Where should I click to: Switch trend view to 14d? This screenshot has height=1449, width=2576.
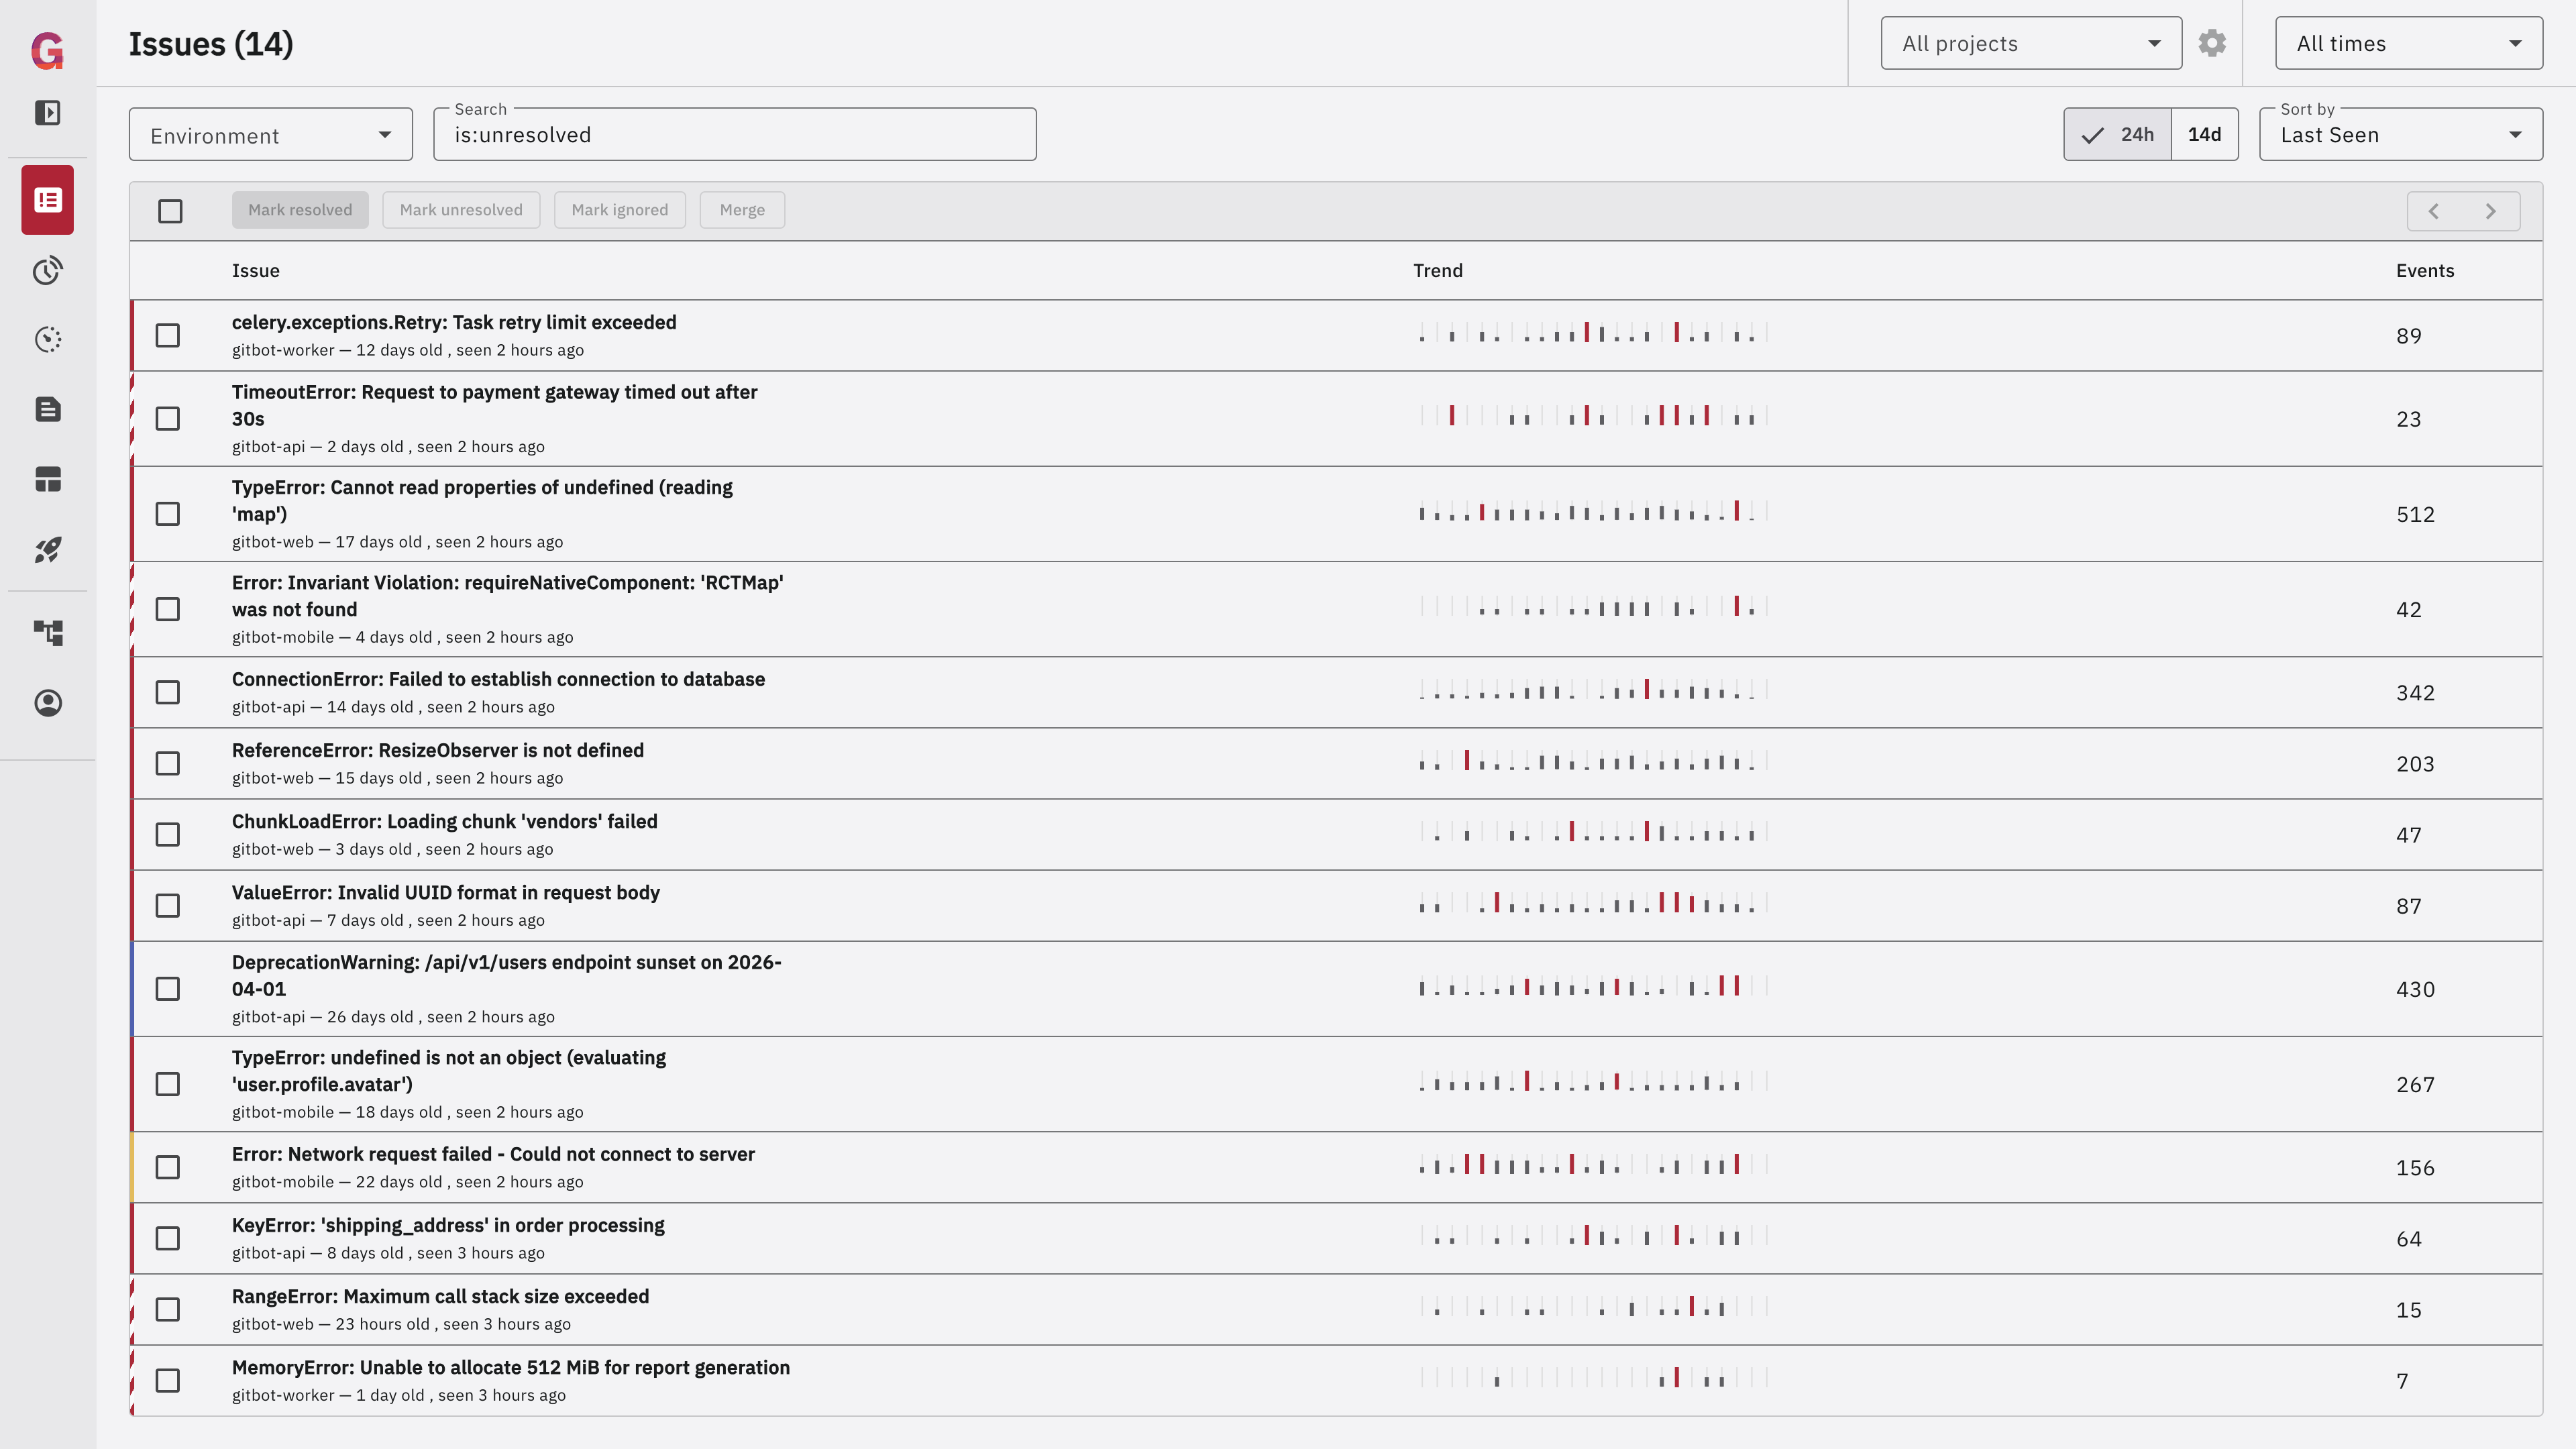pyautogui.click(x=2204, y=134)
